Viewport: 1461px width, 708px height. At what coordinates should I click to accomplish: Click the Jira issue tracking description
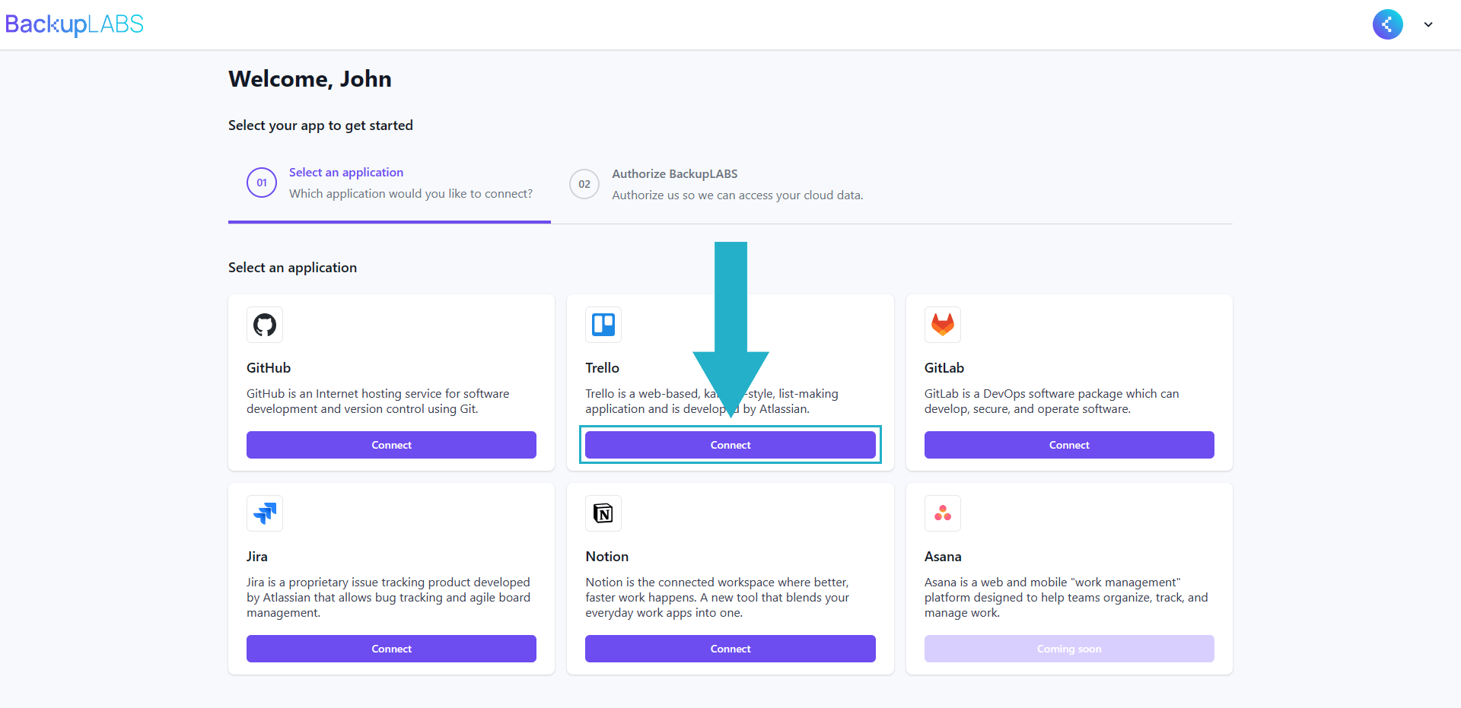[x=388, y=598]
